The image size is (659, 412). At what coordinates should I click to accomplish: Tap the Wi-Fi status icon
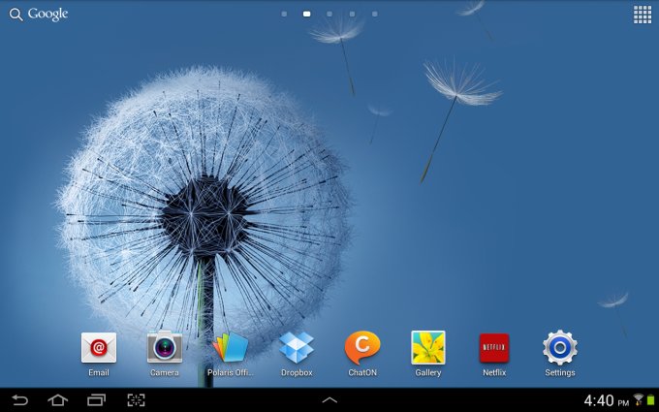coord(639,399)
